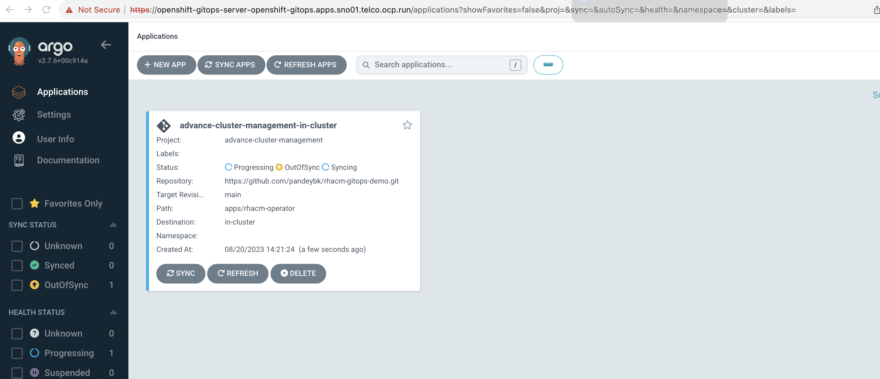The width and height of the screenshot is (880, 379).
Task: Click the favorite star on application card
Action: 407,125
